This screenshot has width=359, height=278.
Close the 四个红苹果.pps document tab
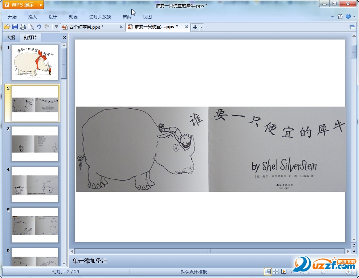pyautogui.click(x=121, y=27)
